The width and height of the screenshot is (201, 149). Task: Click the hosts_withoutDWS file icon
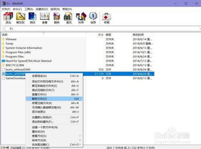click(x=4, y=70)
